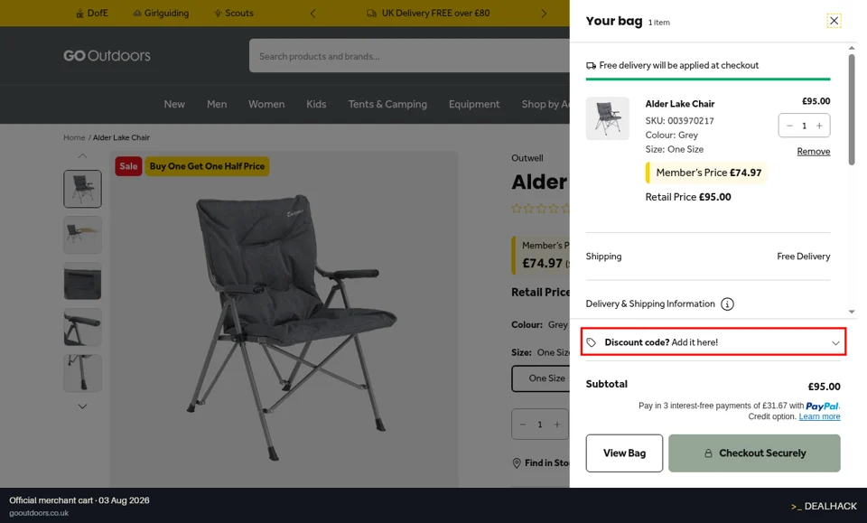The width and height of the screenshot is (867, 523).
Task: Open the Equipment menu
Action: 474,104
